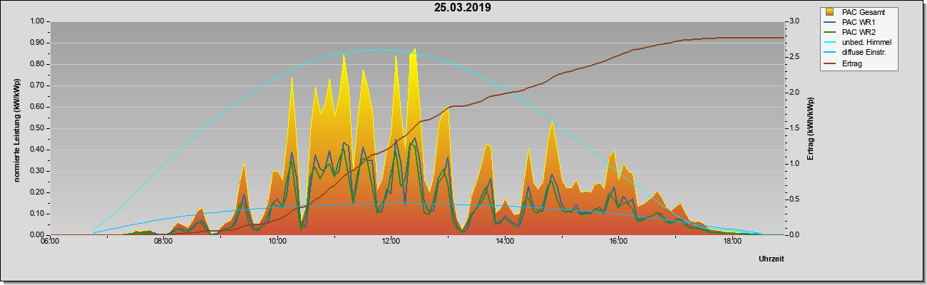The image size is (927, 285).
Task: Click the 08:00 time axis tick label
Action: pos(163,242)
